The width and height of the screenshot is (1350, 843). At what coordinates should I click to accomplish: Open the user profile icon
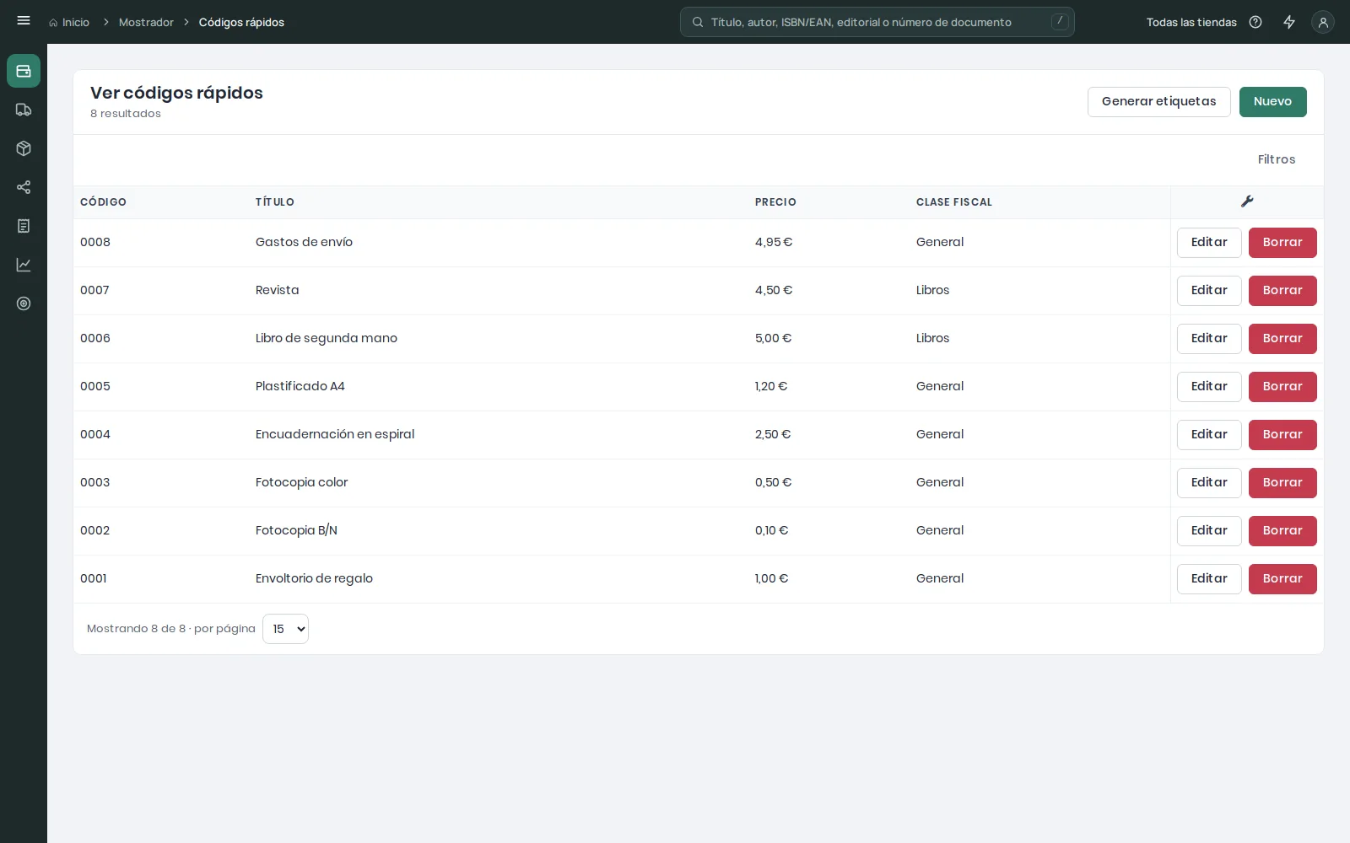point(1323,22)
